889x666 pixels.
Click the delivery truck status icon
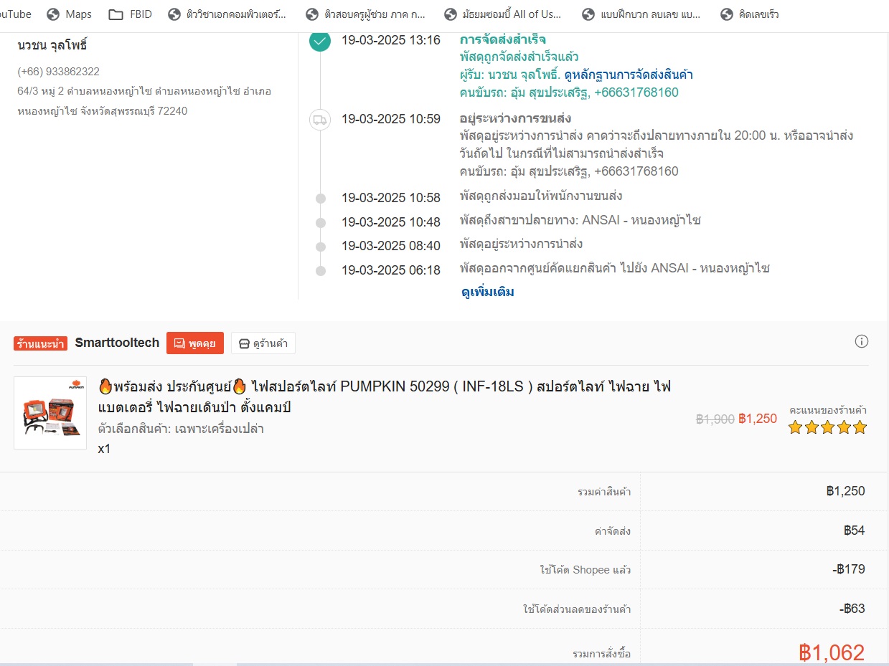tap(320, 120)
